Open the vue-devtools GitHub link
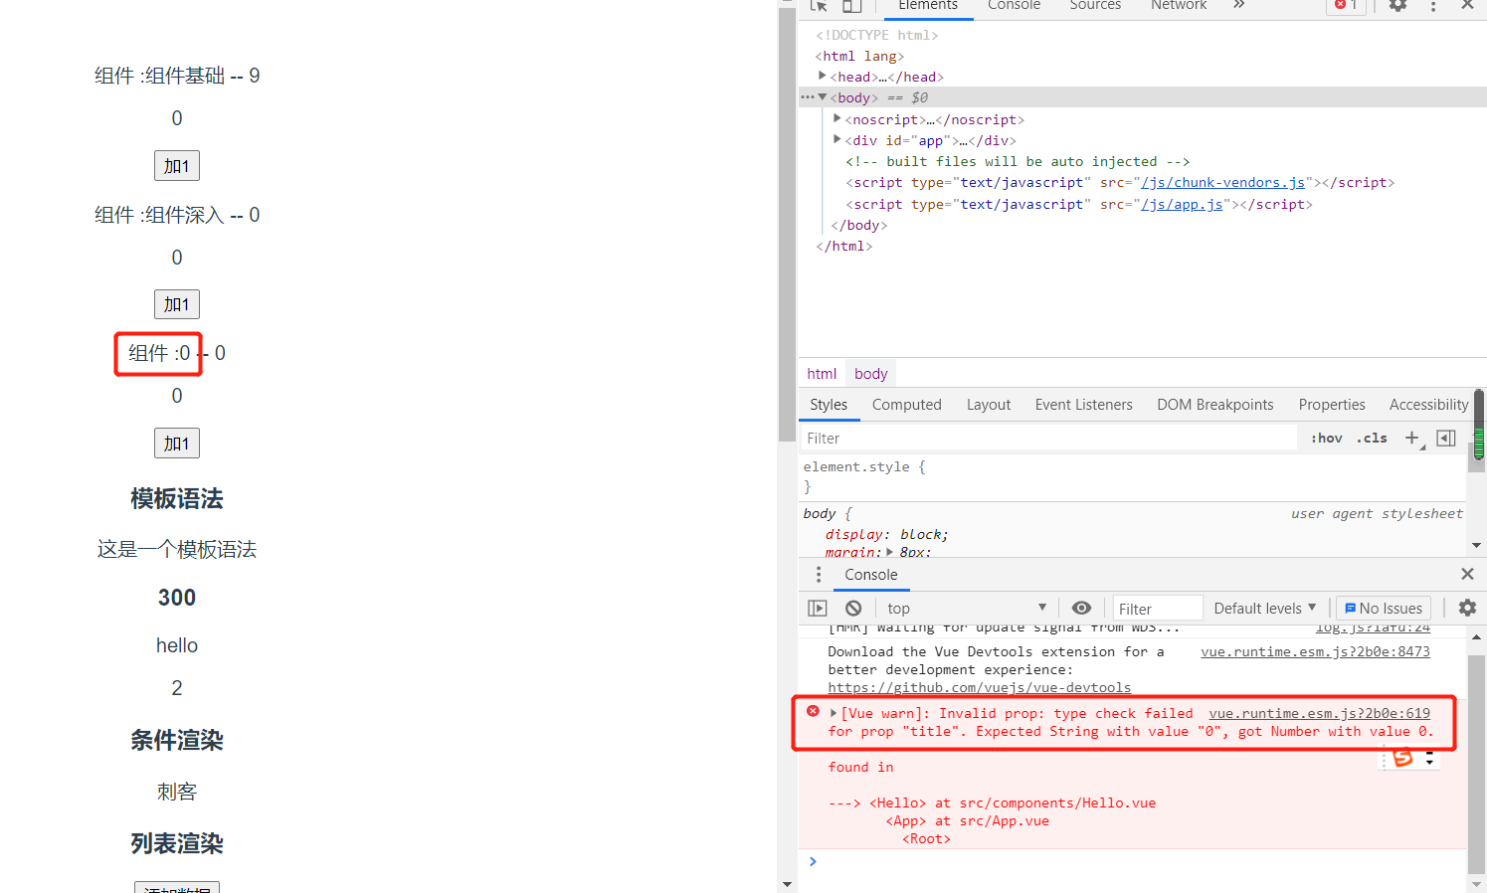Viewport: 1487px width, 893px height. click(980, 687)
